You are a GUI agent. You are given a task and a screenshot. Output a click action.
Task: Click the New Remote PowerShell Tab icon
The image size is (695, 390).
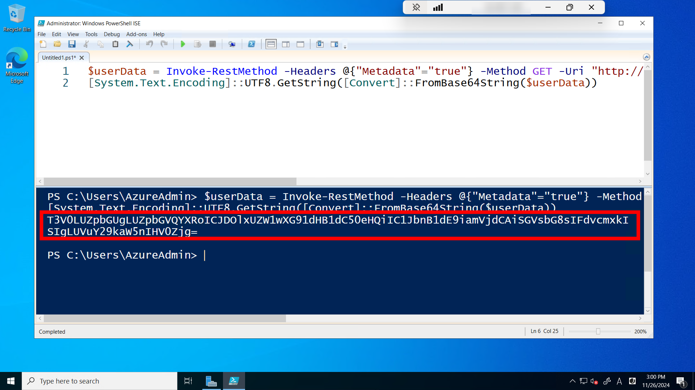[x=232, y=44]
